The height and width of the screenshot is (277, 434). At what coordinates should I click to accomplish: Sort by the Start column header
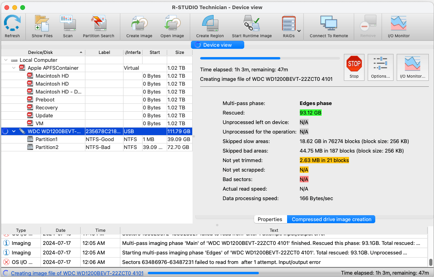point(155,52)
